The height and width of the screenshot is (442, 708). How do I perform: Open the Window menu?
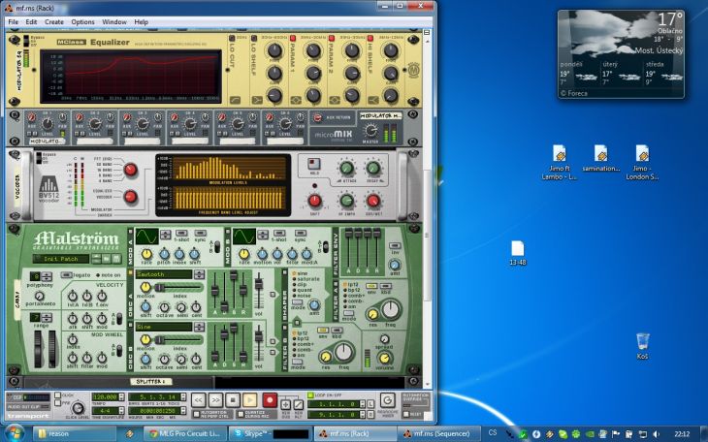(114, 21)
